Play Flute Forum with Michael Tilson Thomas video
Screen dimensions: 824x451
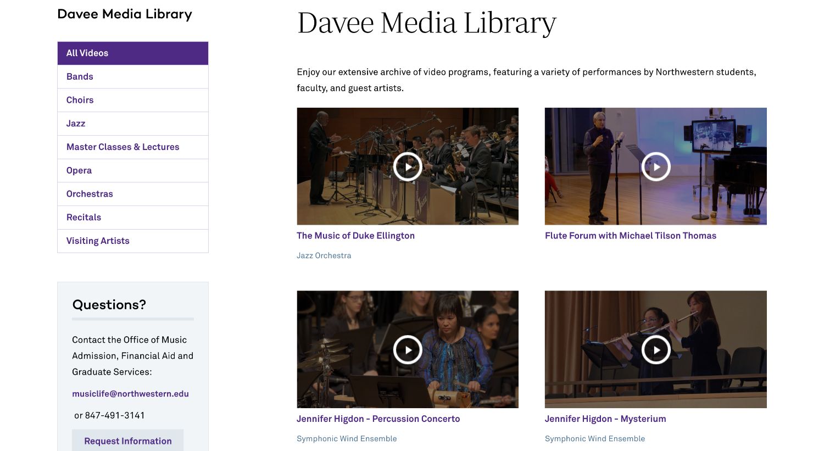pyautogui.click(x=656, y=166)
